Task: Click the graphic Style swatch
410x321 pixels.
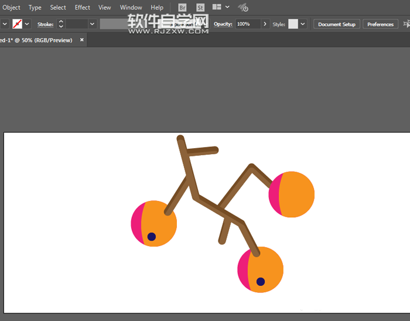Action: point(293,24)
